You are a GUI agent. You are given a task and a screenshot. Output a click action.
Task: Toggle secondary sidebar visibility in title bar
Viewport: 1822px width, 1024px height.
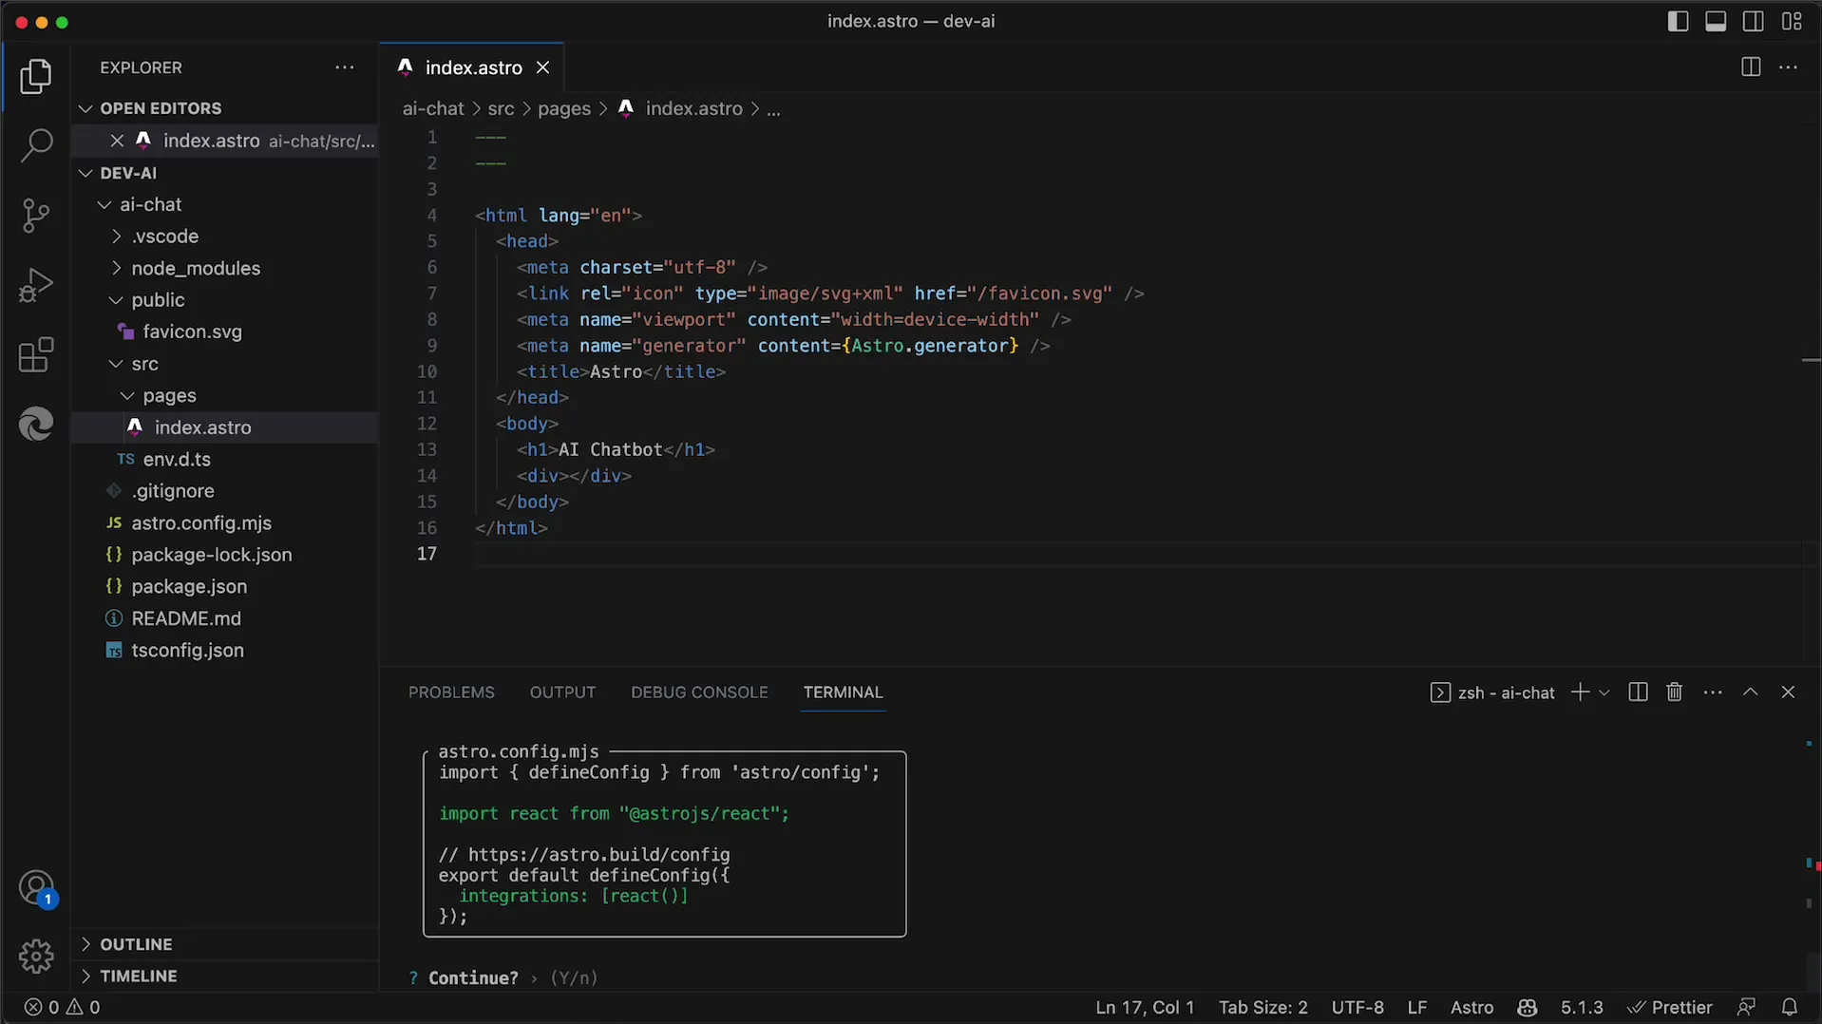pos(1754,21)
